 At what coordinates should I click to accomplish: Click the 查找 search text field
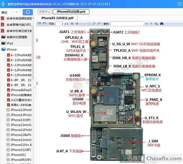129,23
